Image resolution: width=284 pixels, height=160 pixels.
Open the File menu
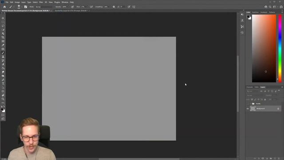[x=7, y=2]
